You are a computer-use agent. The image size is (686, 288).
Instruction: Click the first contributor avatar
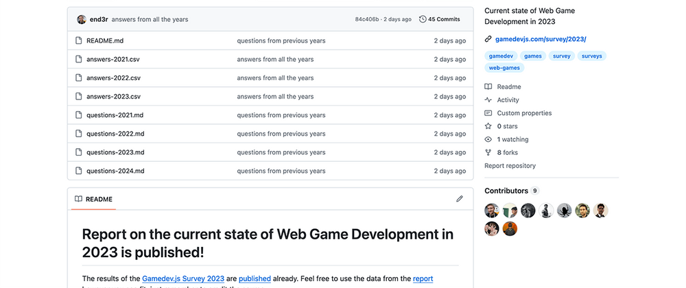pyautogui.click(x=492, y=211)
